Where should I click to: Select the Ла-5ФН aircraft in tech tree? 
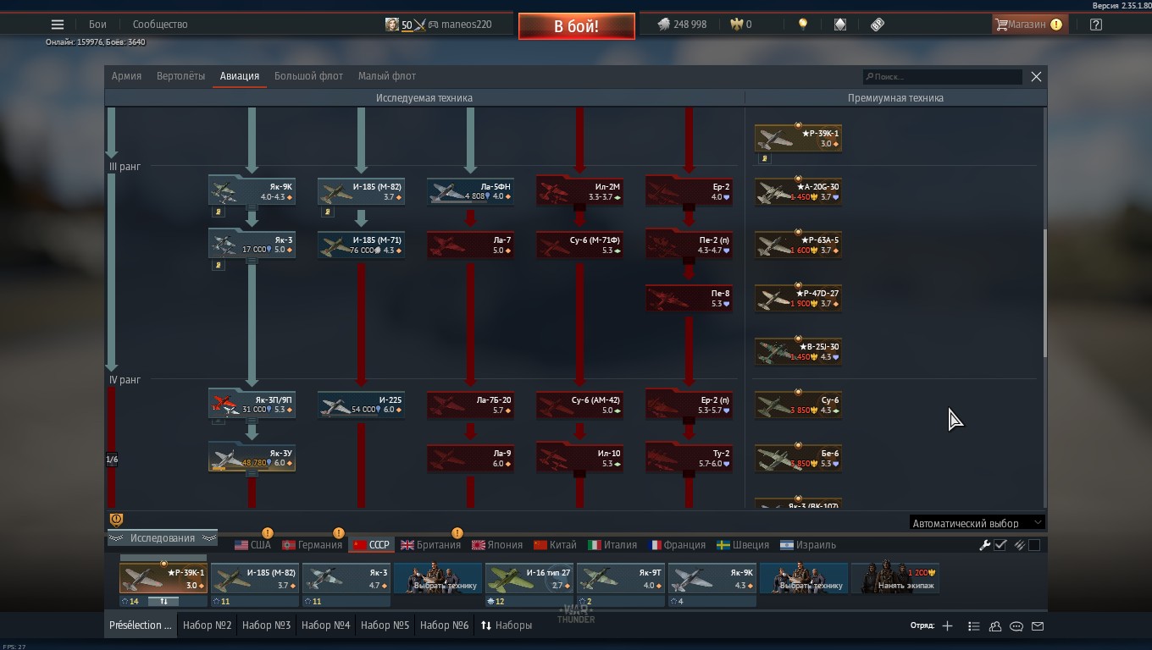470,191
